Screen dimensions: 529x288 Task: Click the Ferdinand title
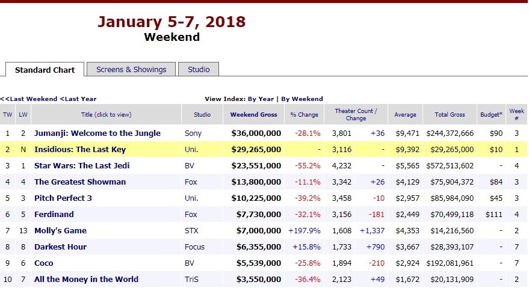54,214
